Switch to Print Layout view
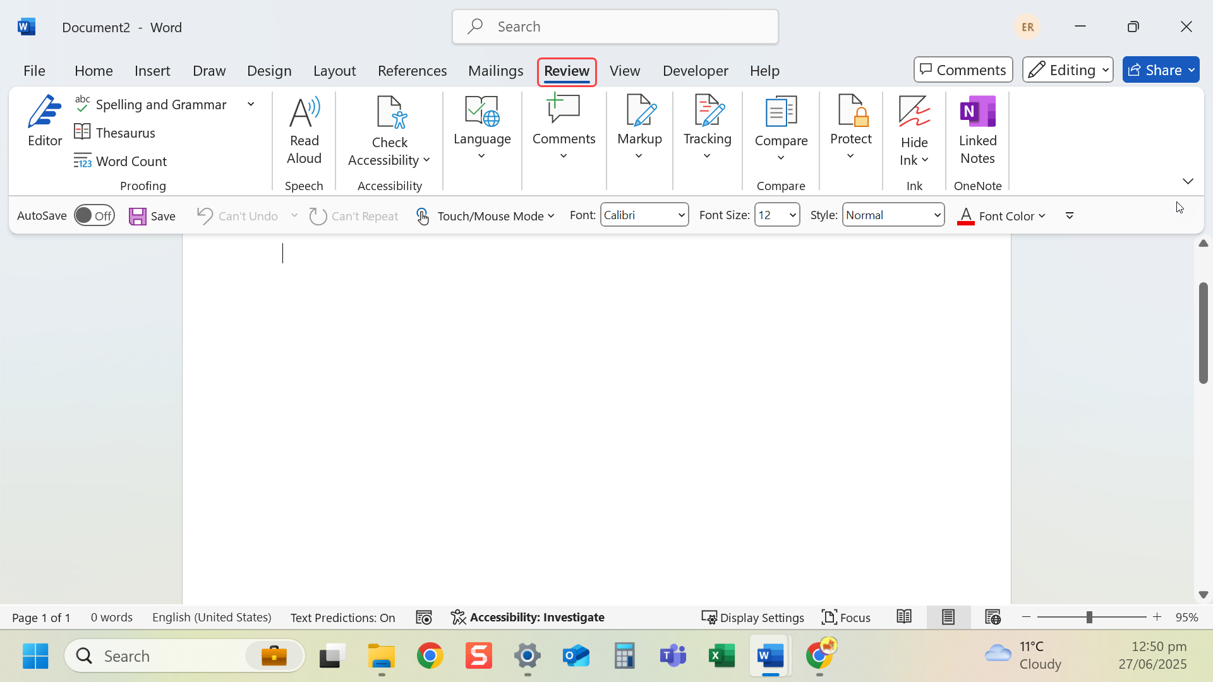Image resolution: width=1213 pixels, height=682 pixels. click(x=948, y=617)
